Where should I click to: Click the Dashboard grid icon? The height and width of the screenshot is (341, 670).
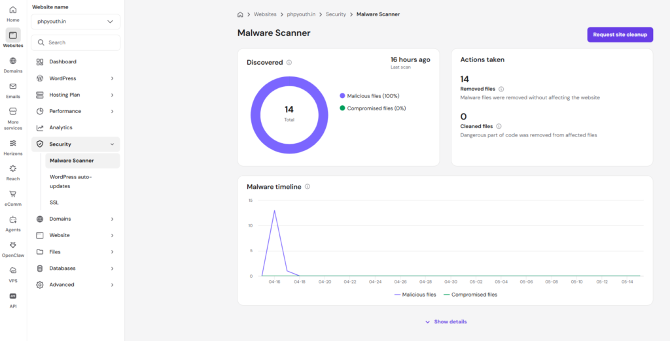[40, 62]
